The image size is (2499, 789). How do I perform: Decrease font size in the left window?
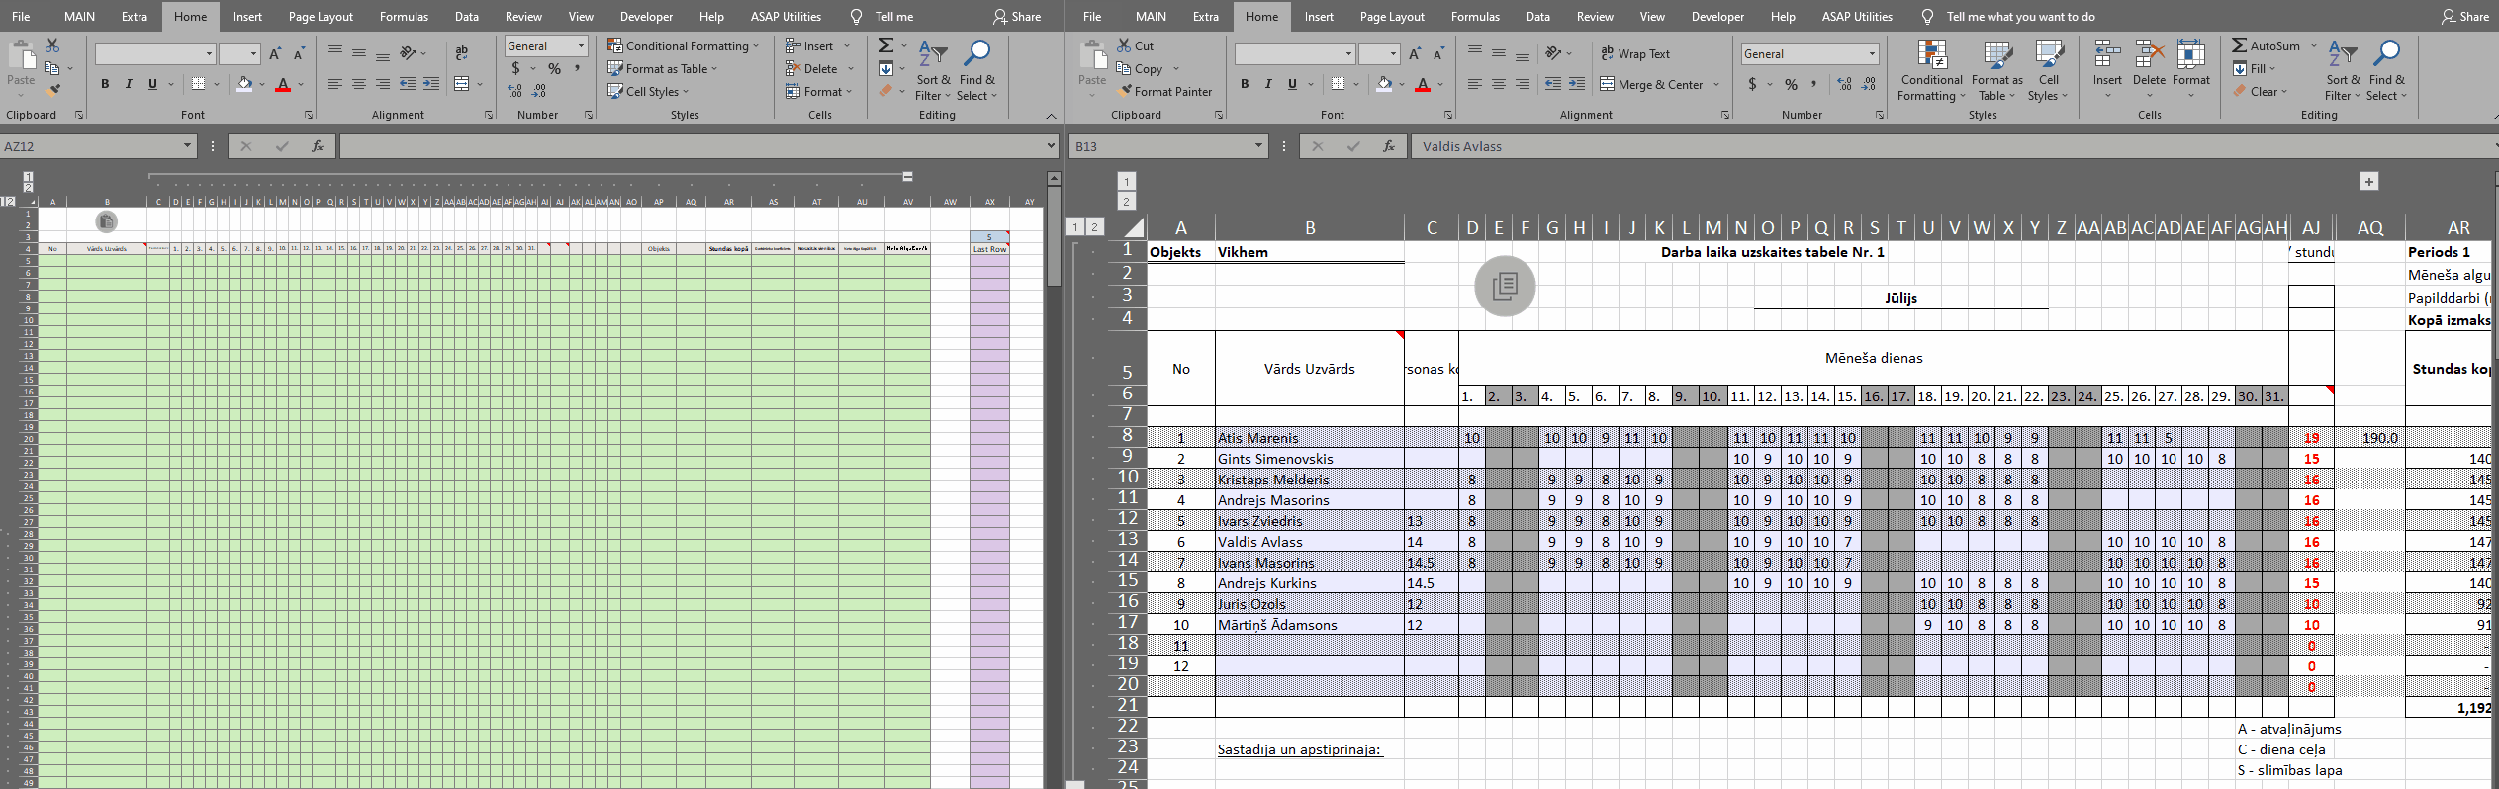(x=299, y=54)
